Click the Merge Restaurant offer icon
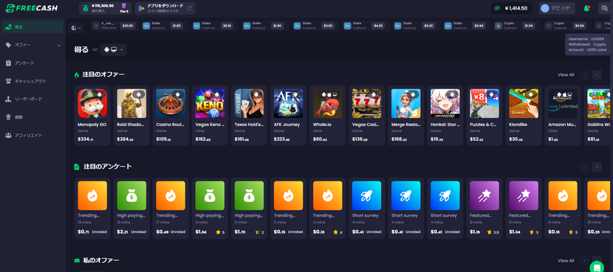 click(x=405, y=103)
